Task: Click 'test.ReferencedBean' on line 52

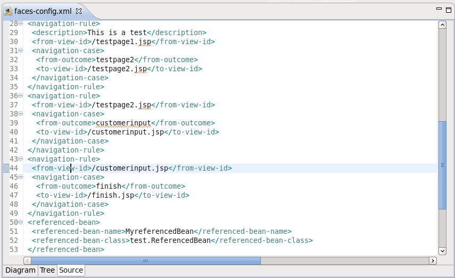Action: point(170,240)
